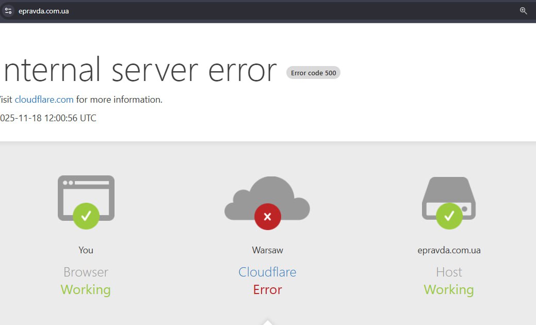Click the Warsaw location label
Image resolution: width=536 pixels, height=325 pixels.
coord(267,250)
